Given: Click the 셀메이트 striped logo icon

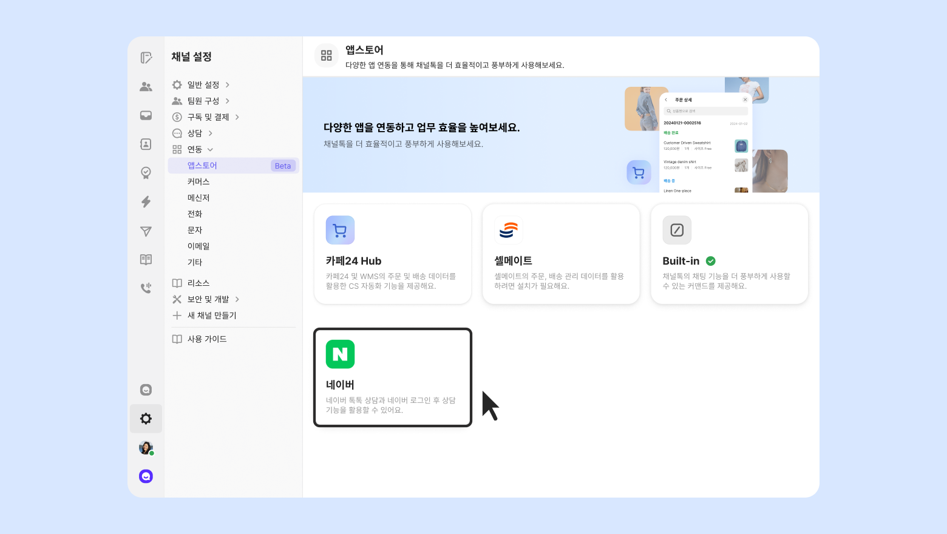Looking at the screenshot, I should 509,230.
